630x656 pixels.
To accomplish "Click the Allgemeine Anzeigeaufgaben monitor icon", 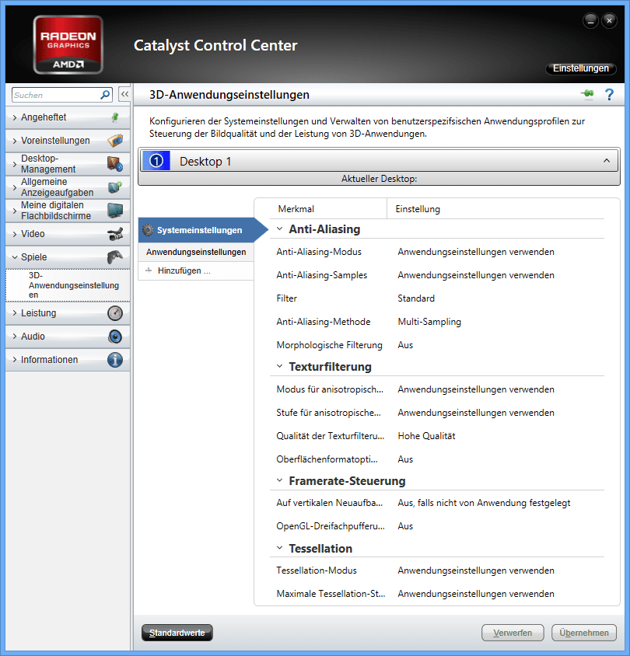I will click(x=115, y=187).
